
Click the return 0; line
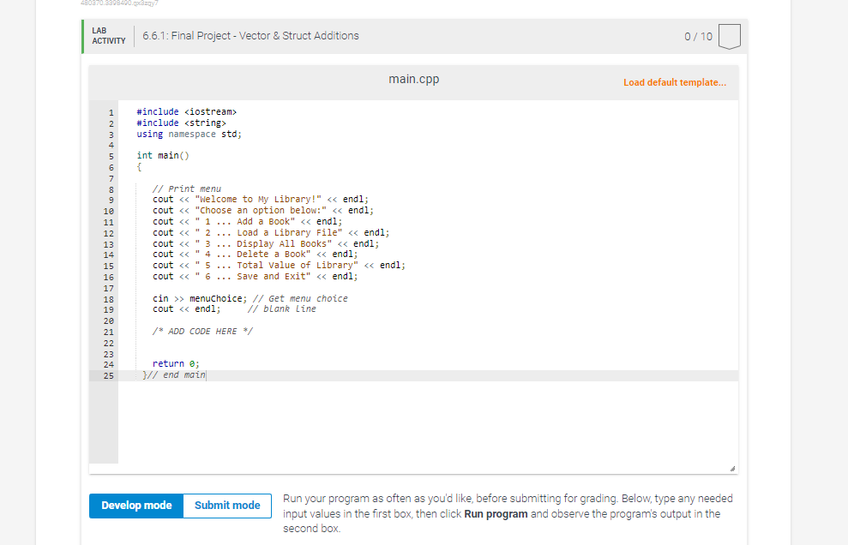pyautogui.click(x=176, y=364)
